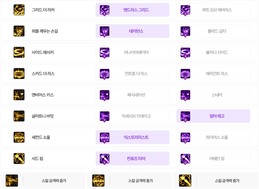
Task: Pick the 어나이어레이터 option
Action: tap(132, 52)
